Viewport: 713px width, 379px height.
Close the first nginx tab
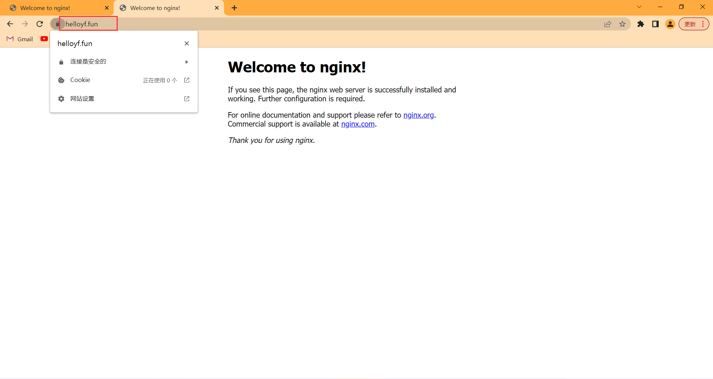click(107, 8)
